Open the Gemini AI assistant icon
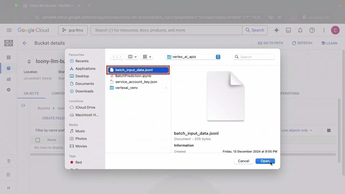Viewport: 345px width, 194px height. pos(277,30)
